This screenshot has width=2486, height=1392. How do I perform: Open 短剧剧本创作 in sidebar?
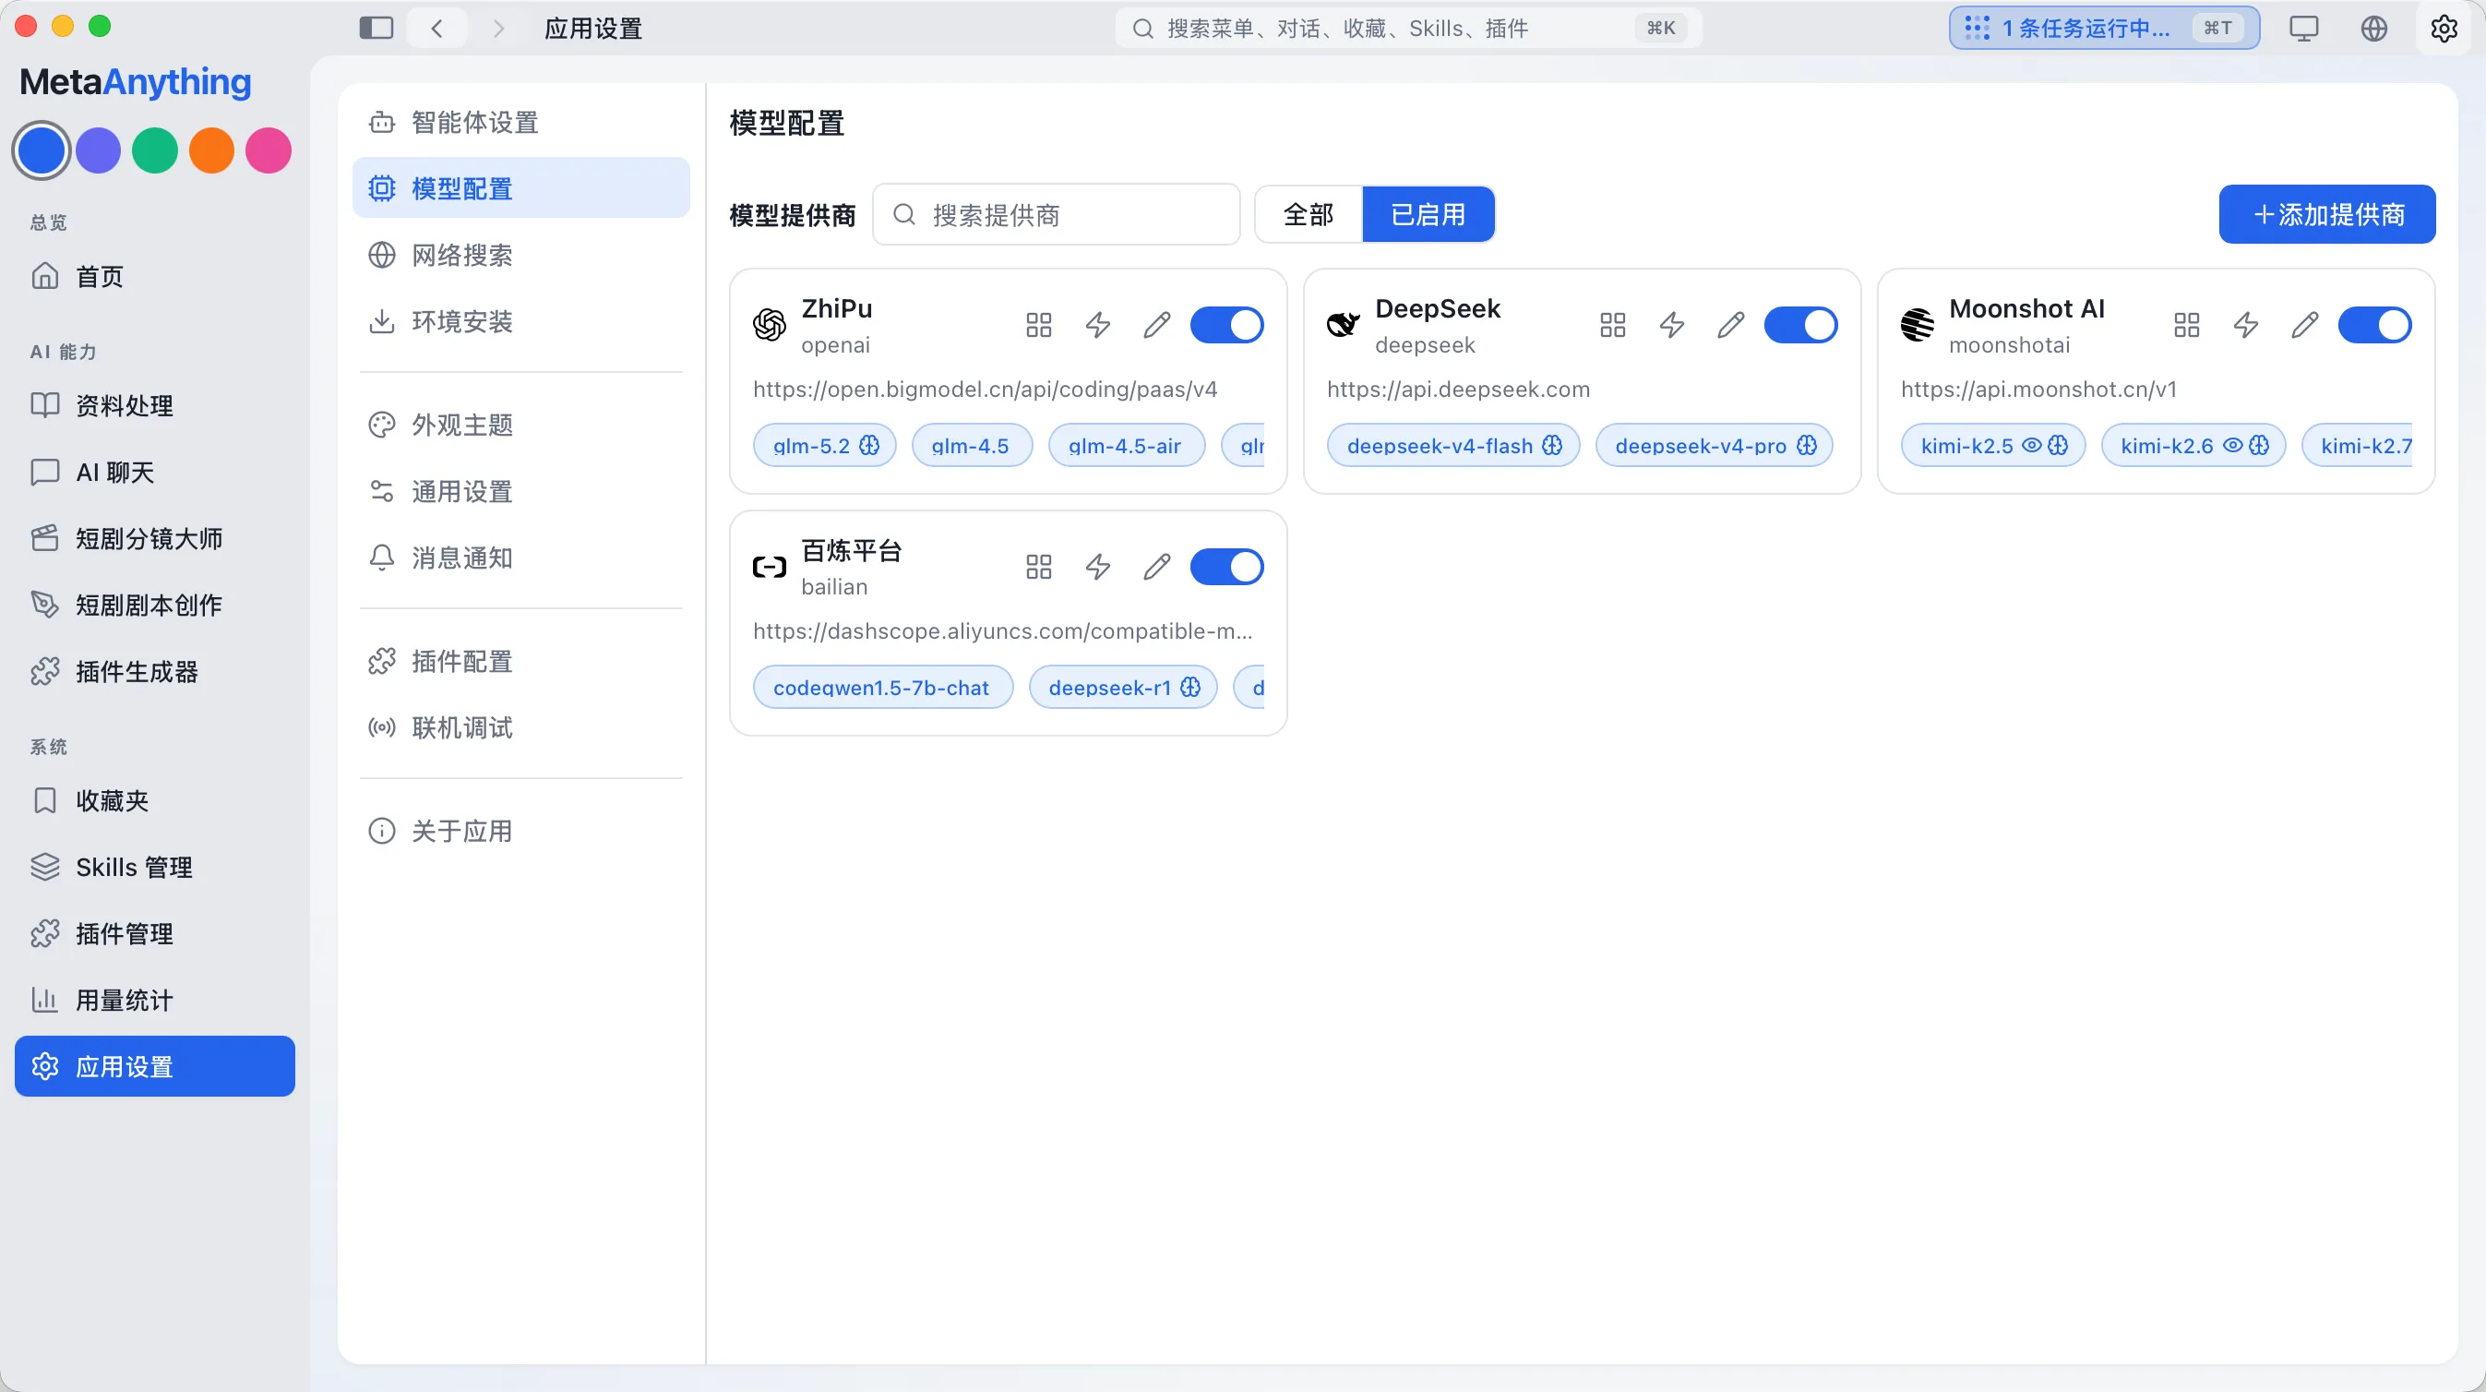(154, 606)
